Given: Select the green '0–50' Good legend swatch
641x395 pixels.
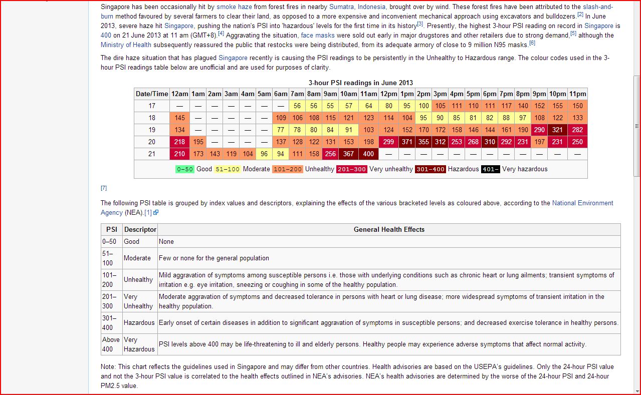Looking at the screenshot, I should click(185, 169).
